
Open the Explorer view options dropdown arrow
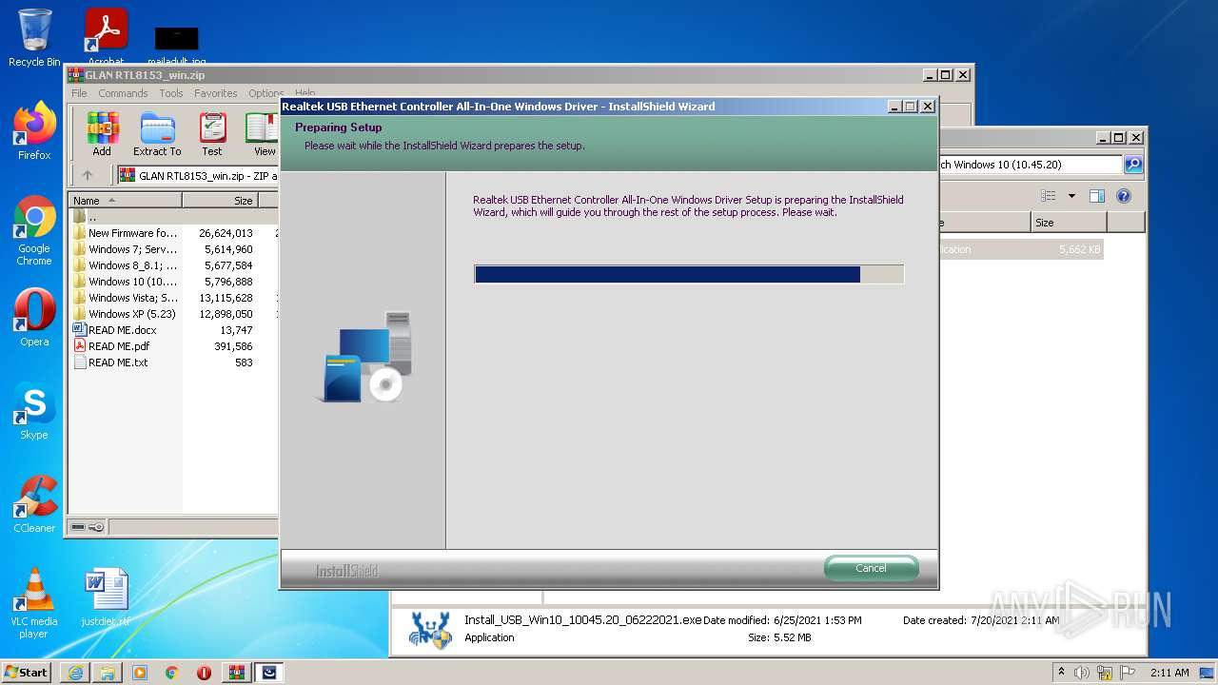(1071, 196)
